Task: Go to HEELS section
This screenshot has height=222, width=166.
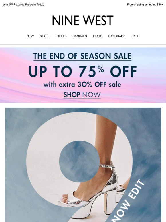Action: (62, 36)
